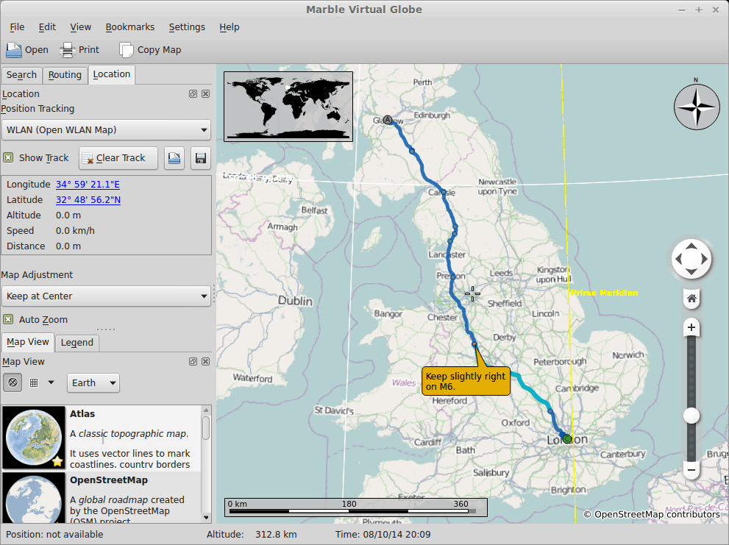This screenshot has width=729, height=545.
Task: Click the map scale bar
Action: click(355, 507)
